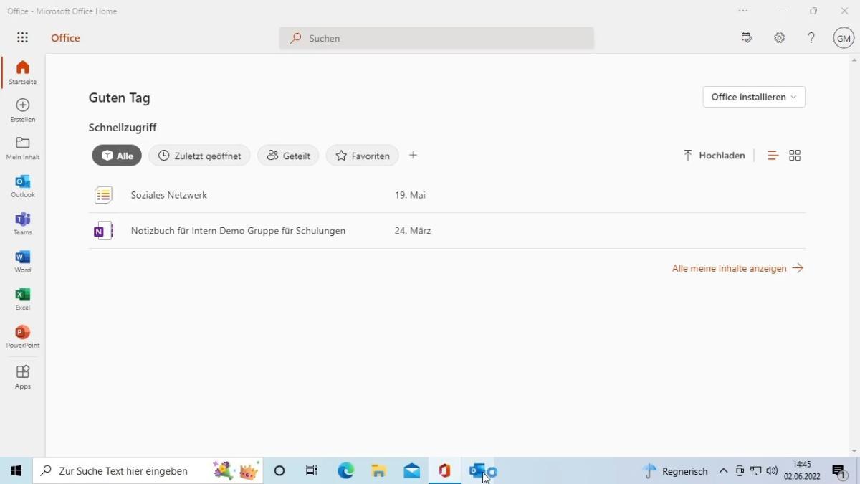Click Alle meine Inhalte anzeigen link
This screenshot has width=860, height=484.
tap(737, 268)
